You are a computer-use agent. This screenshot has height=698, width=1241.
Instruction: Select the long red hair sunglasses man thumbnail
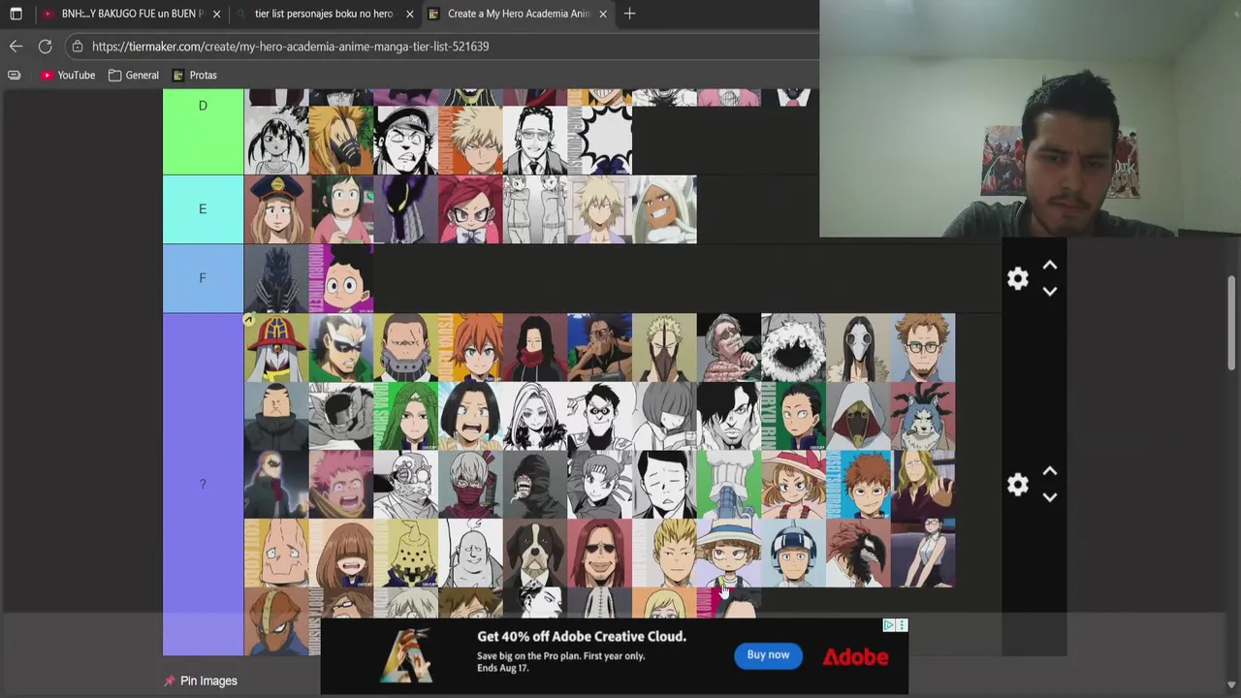coord(599,554)
